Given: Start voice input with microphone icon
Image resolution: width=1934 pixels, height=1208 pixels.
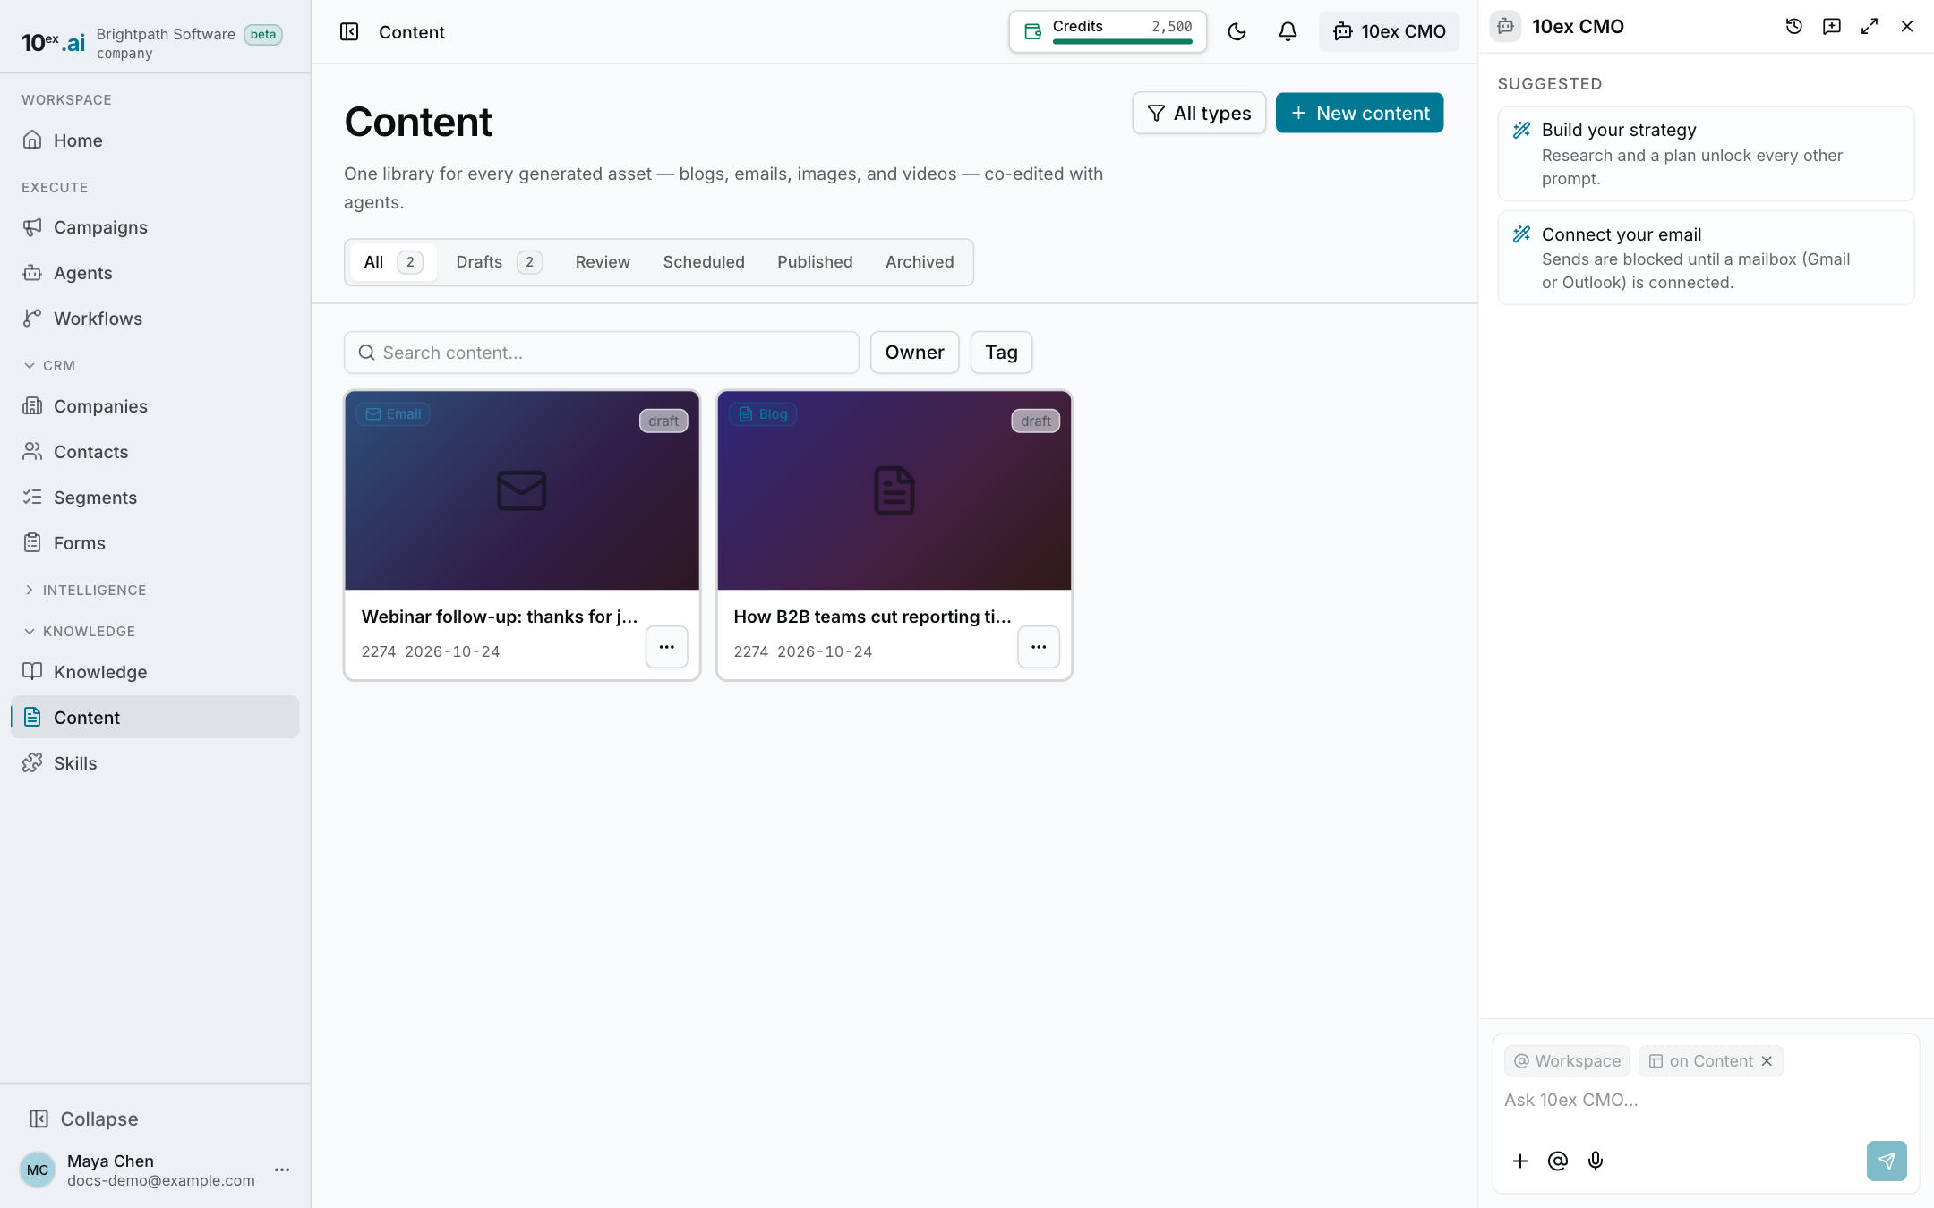Looking at the screenshot, I should click(x=1595, y=1161).
